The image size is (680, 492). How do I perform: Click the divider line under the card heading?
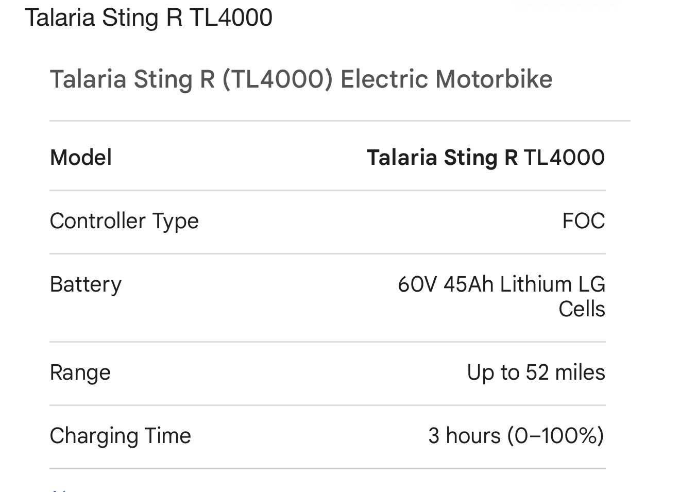pyautogui.click(x=340, y=121)
